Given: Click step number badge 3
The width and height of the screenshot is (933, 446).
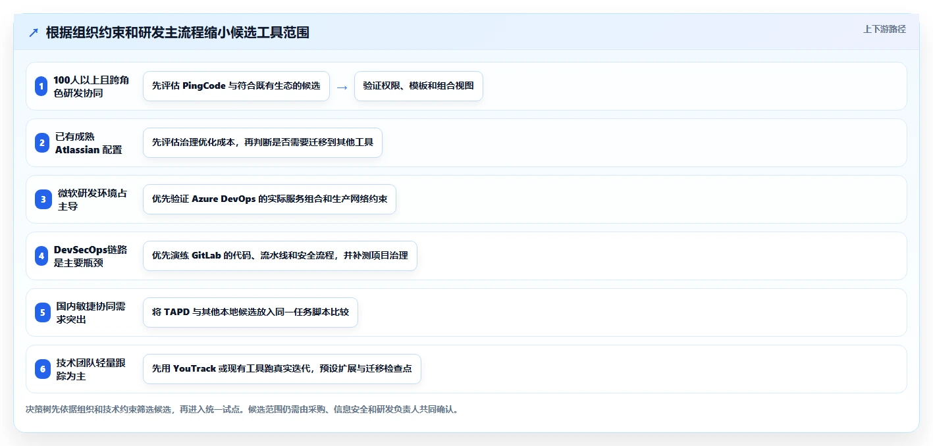Looking at the screenshot, I should coord(43,199).
